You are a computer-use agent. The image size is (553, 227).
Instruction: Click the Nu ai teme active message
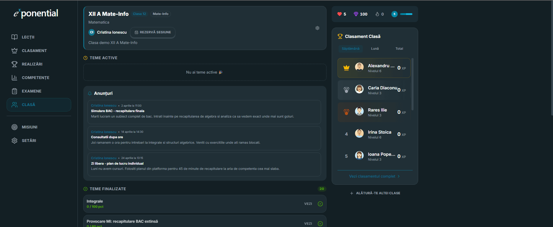(204, 72)
